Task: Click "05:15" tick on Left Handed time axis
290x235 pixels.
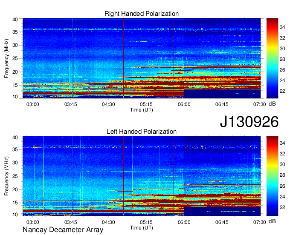Action: coord(146,222)
